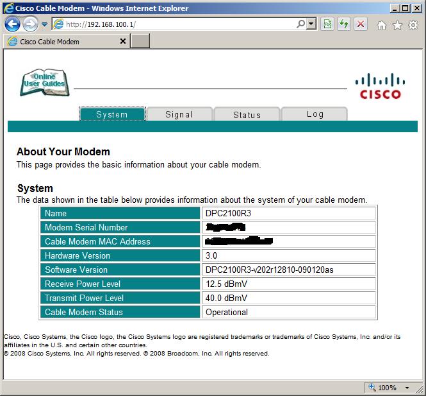The width and height of the screenshot is (426, 396).
Task: Click the red Stop loading button
Action: pyautogui.click(x=361, y=24)
